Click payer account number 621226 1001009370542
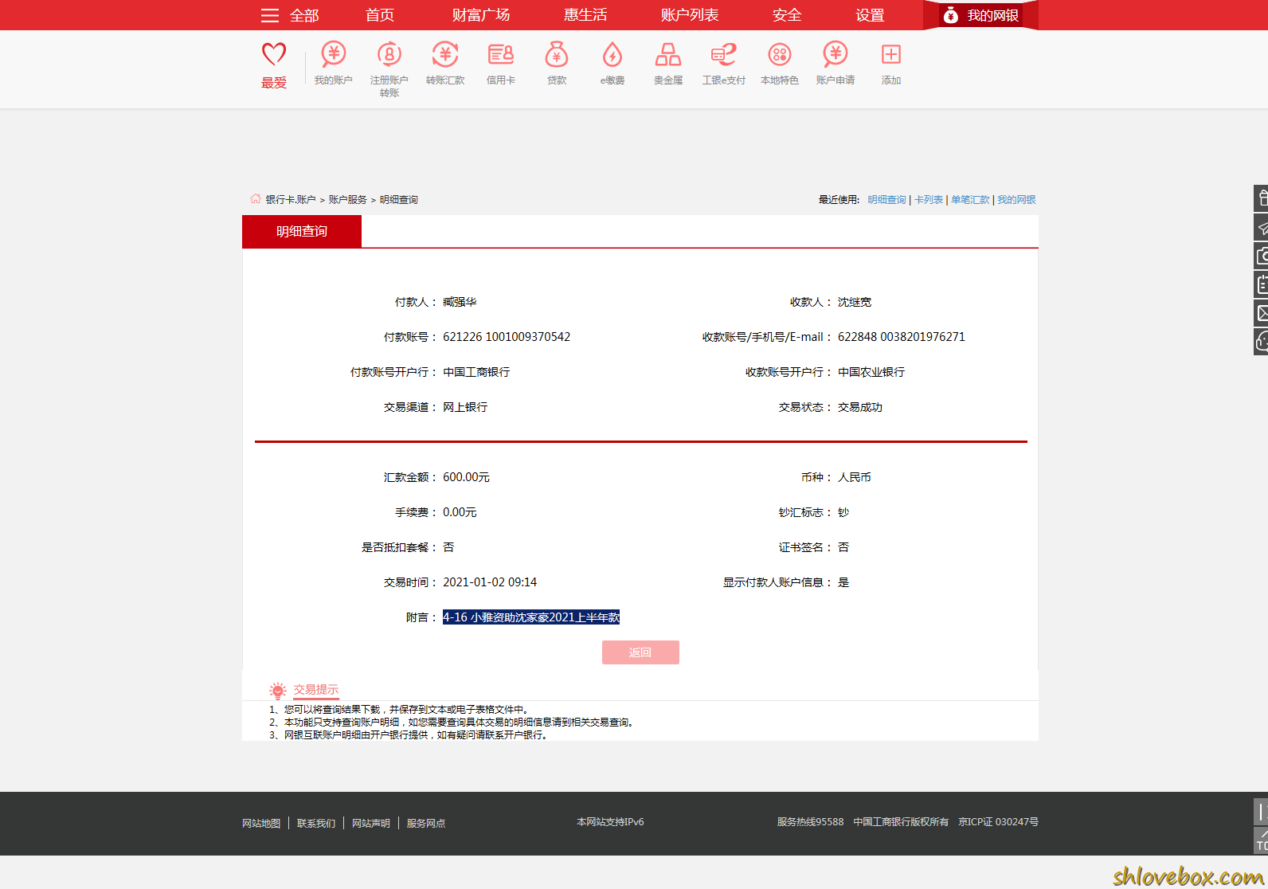Screen dimensions: 1268x889 pos(507,337)
